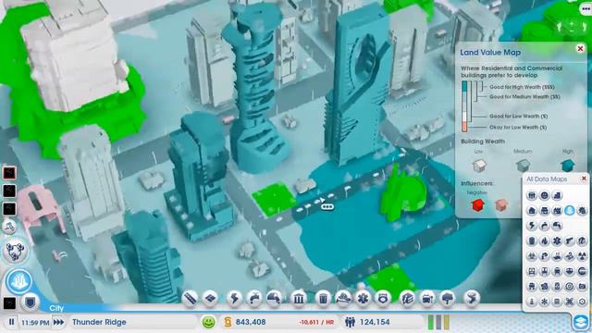Viewport: 592px width, 333px height.
Task: Open the Waste Disposal trash can menu in toolbar
Action: (323, 298)
